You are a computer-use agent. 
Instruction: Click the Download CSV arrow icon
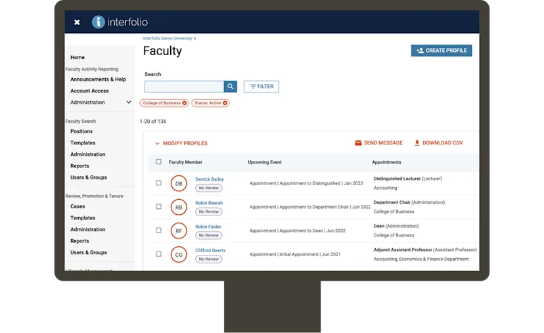[417, 143]
